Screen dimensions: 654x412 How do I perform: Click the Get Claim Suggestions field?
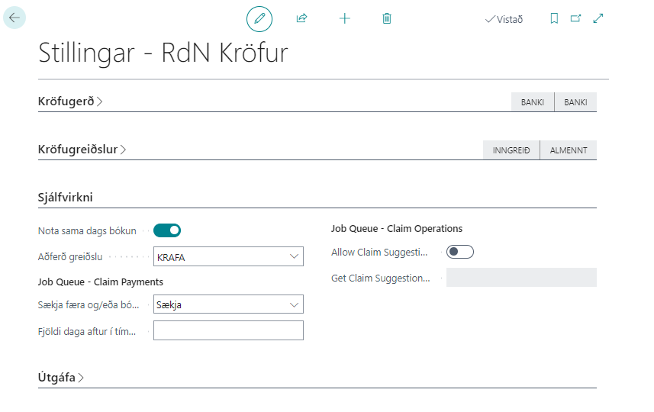coord(521,278)
